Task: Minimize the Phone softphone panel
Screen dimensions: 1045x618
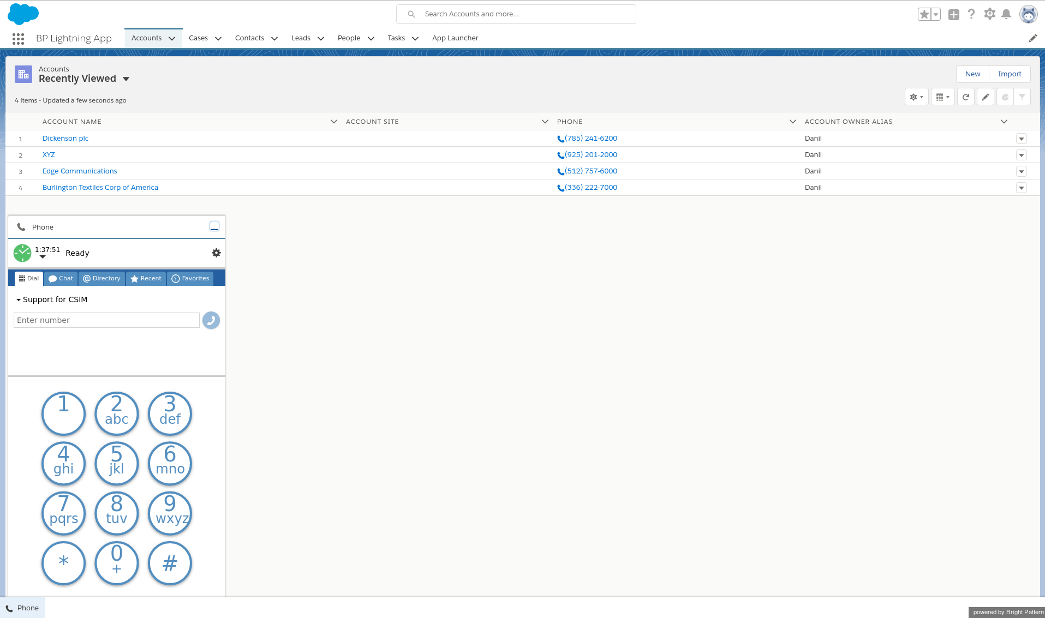Action: click(x=214, y=226)
